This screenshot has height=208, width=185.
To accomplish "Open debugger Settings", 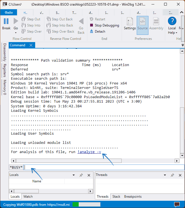I will point(130,24).
